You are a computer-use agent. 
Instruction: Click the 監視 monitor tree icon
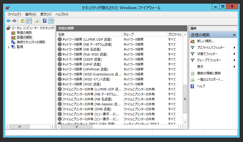pyautogui.click(x=13, y=47)
